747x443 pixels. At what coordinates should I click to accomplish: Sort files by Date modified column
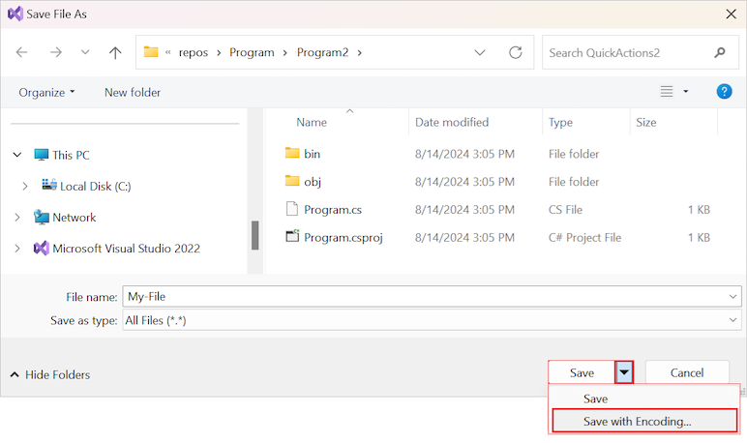[x=452, y=123]
